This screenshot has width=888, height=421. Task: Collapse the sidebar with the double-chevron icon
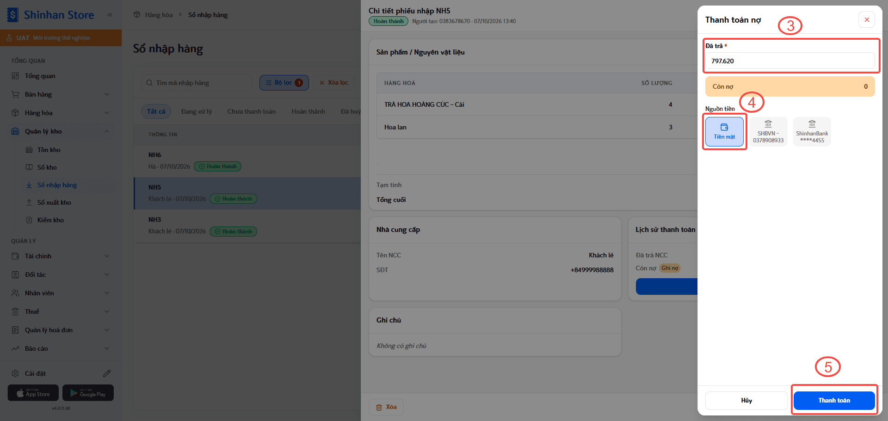(x=110, y=15)
